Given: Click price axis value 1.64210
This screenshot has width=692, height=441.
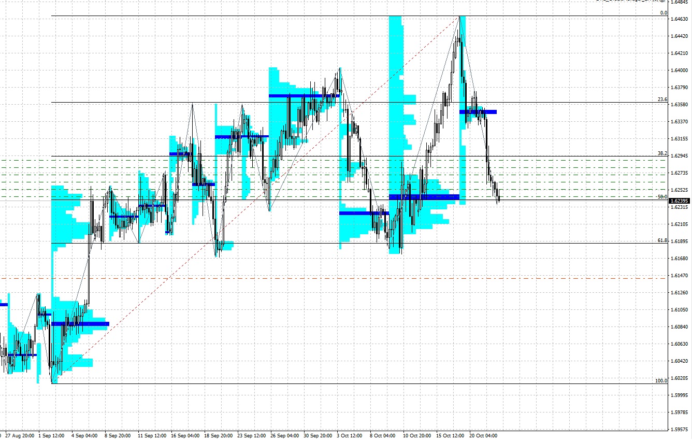Looking at the screenshot, I should [680, 53].
